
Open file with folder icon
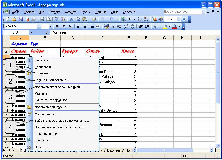(x=14, y=19)
